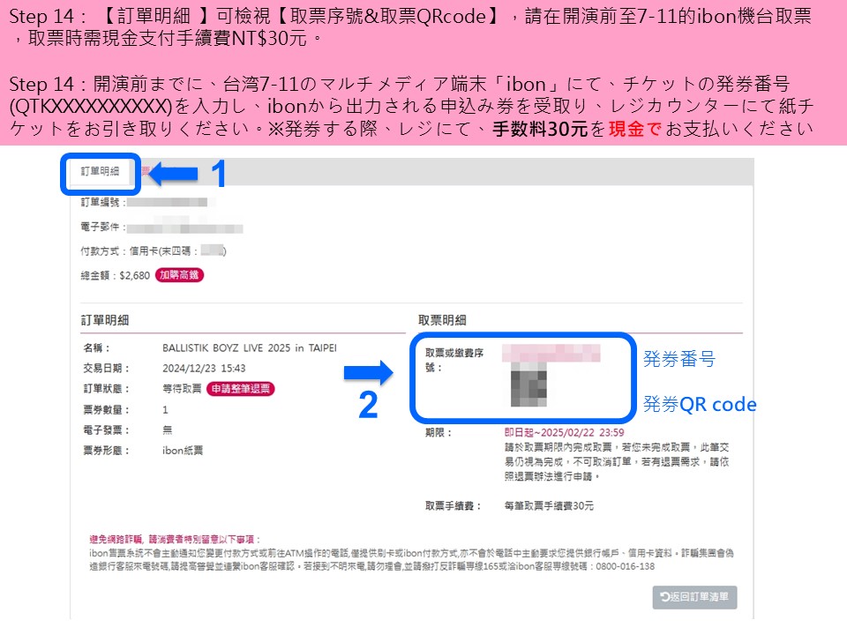This screenshot has height=635, width=847.
Task: Click the 発券QR code blue label
Action: click(700, 404)
